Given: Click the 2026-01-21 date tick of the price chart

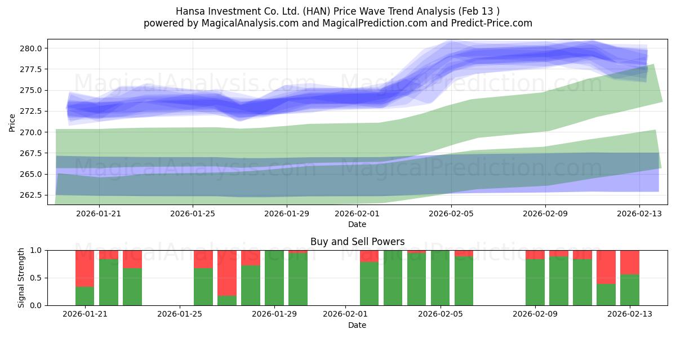Looking at the screenshot, I should click(99, 214).
